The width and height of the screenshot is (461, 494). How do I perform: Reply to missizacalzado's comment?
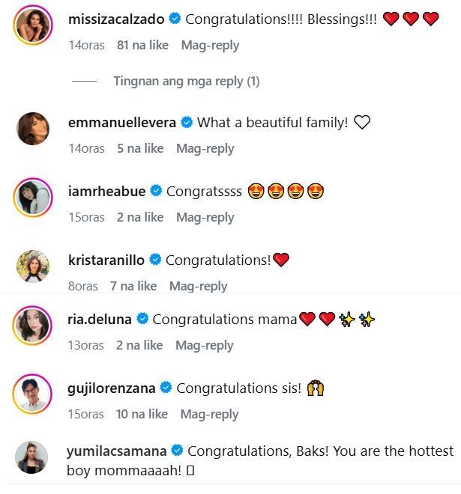[x=210, y=45]
